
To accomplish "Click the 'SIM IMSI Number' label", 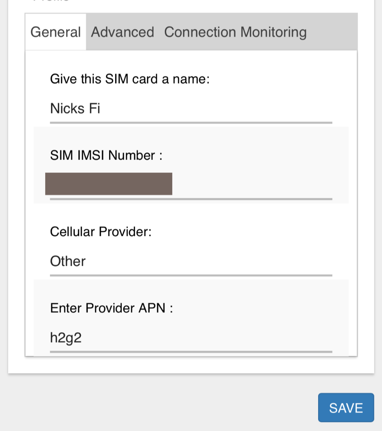I will 106,156.
